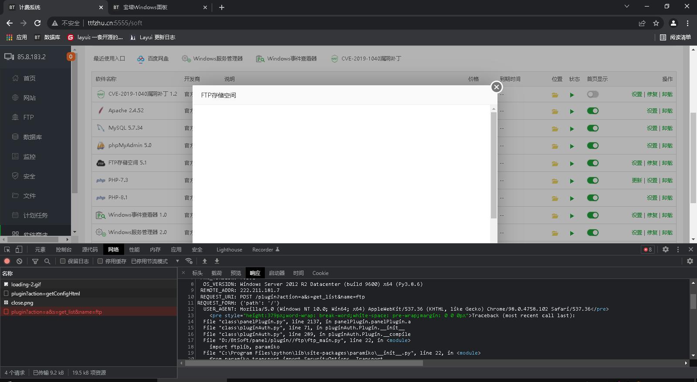Viewport: 697px width, 382px height.
Task: Open the 预览 request detail tab
Action: [236, 273]
